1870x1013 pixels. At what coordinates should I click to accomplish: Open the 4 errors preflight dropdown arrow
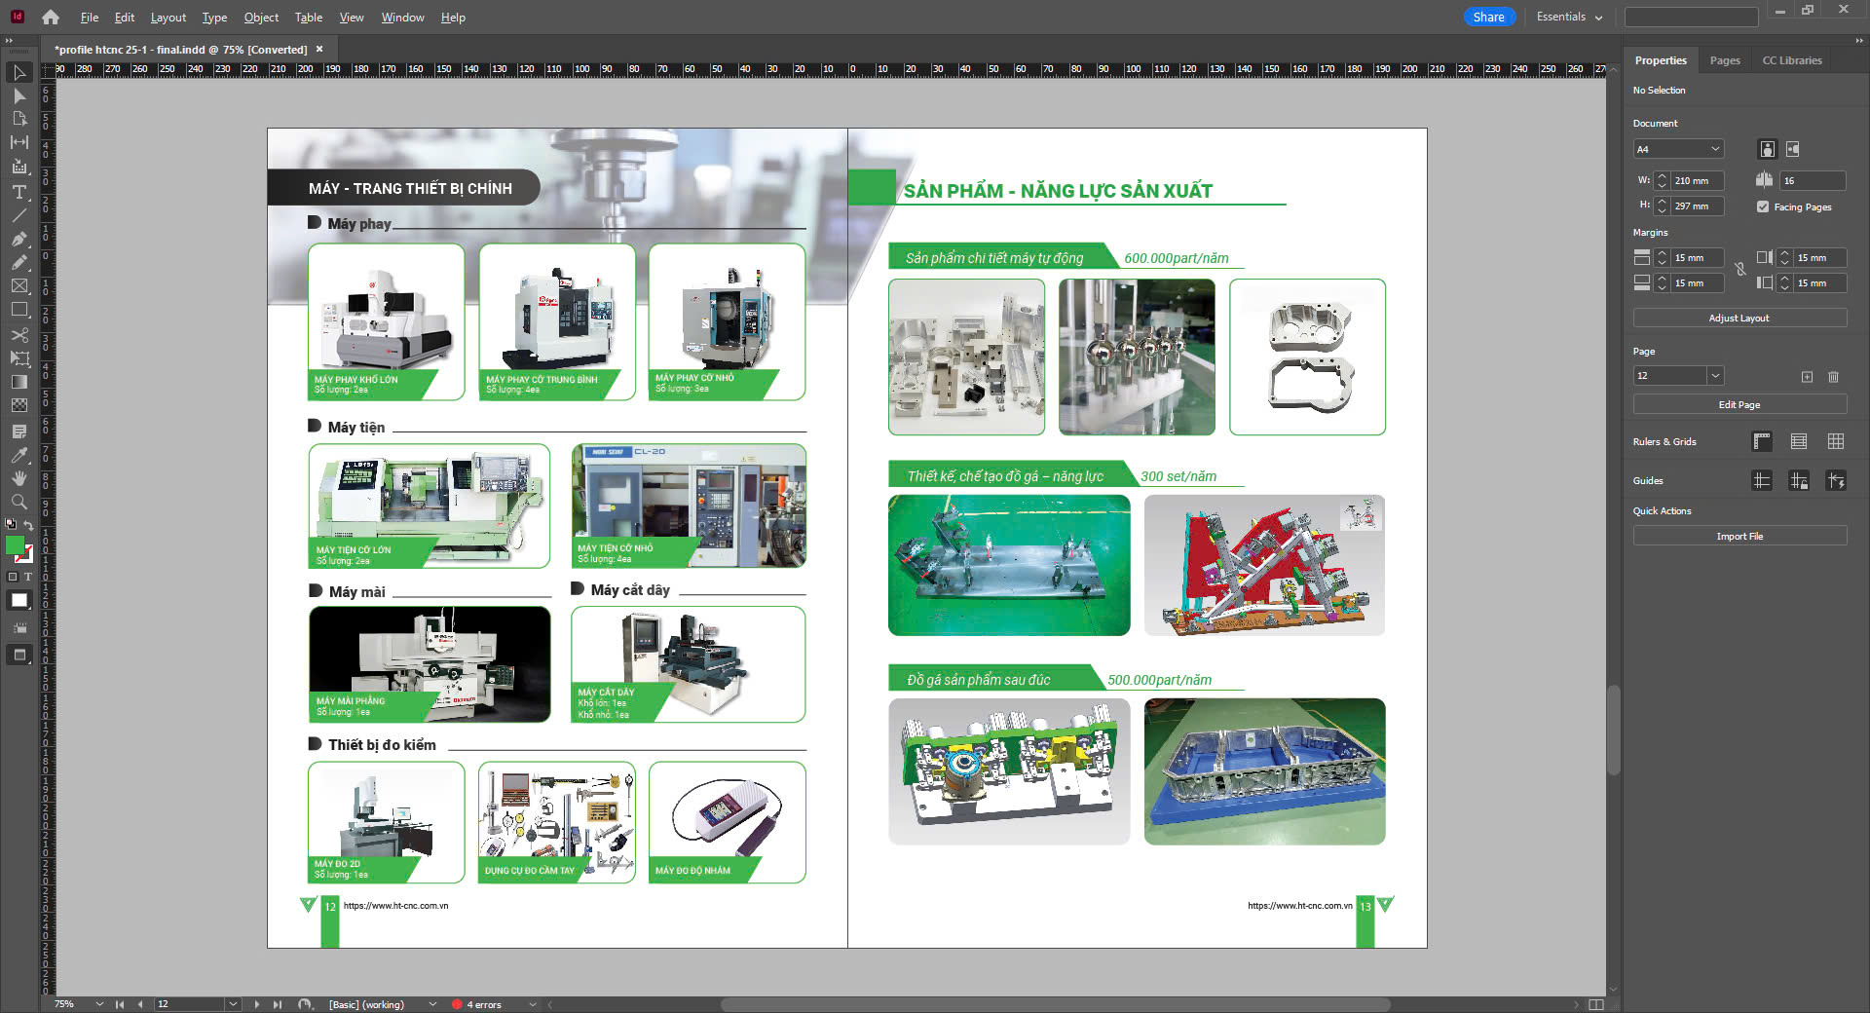pos(532,1004)
